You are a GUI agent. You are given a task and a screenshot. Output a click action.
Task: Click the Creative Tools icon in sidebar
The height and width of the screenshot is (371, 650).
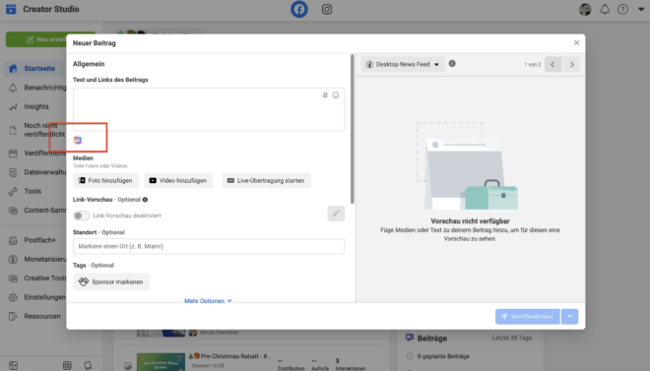pyautogui.click(x=13, y=278)
